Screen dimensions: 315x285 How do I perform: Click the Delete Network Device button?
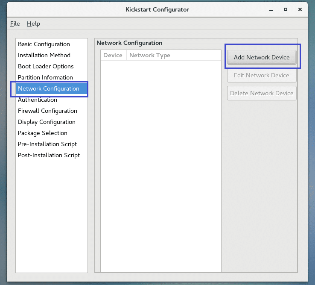(x=262, y=93)
